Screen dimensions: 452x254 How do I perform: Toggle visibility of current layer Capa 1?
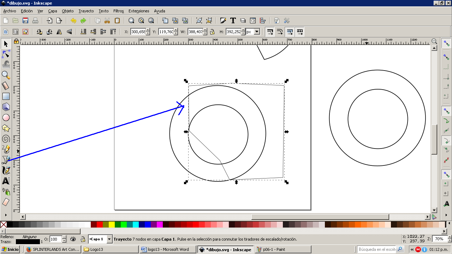click(73, 239)
